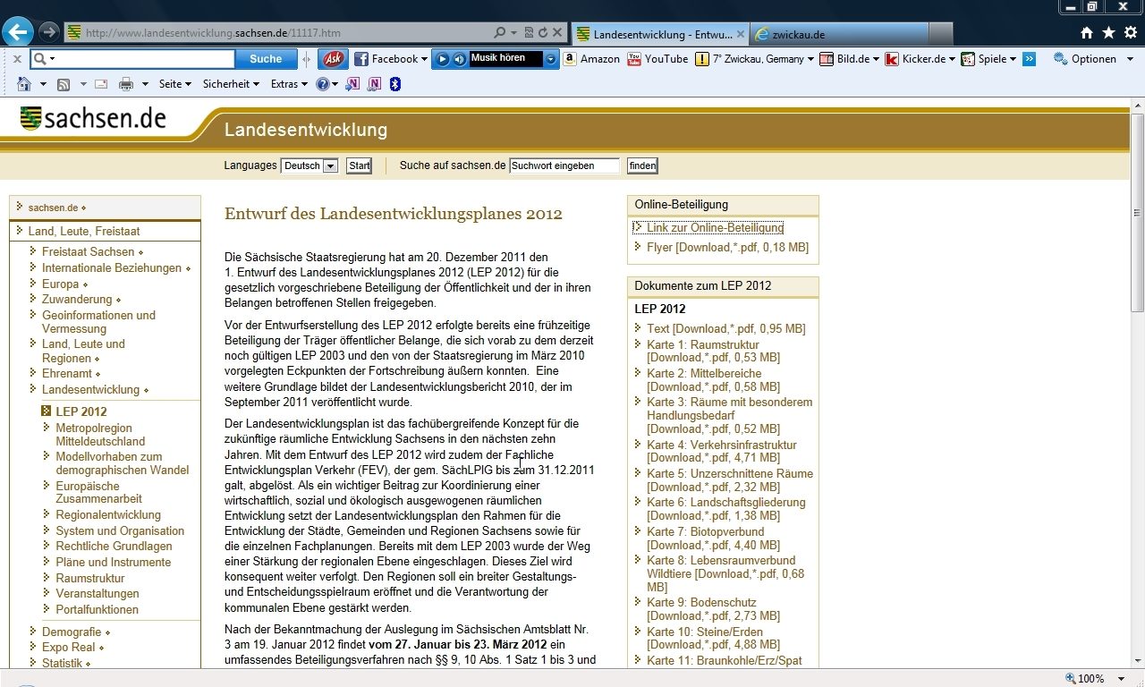Click the Start button next to Languages
This screenshot has width=1145, height=687.
(359, 165)
